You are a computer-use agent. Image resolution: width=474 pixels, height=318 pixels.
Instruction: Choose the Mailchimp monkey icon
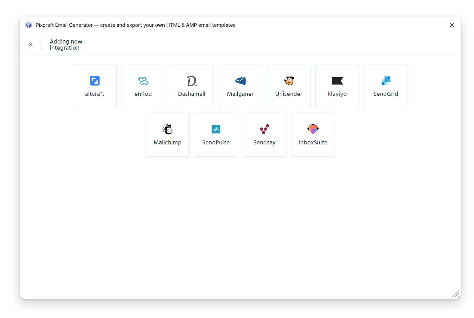[167, 129]
